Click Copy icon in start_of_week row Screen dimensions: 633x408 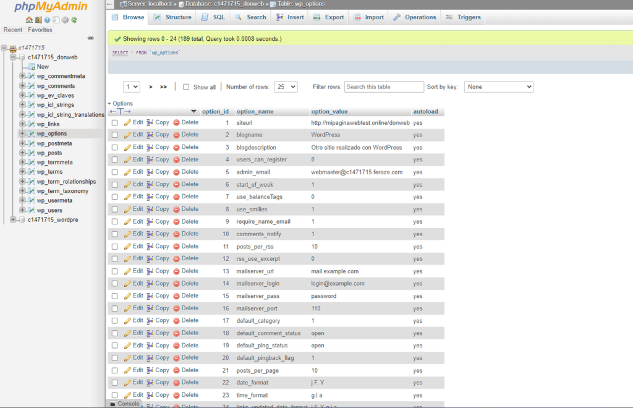(150, 184)
